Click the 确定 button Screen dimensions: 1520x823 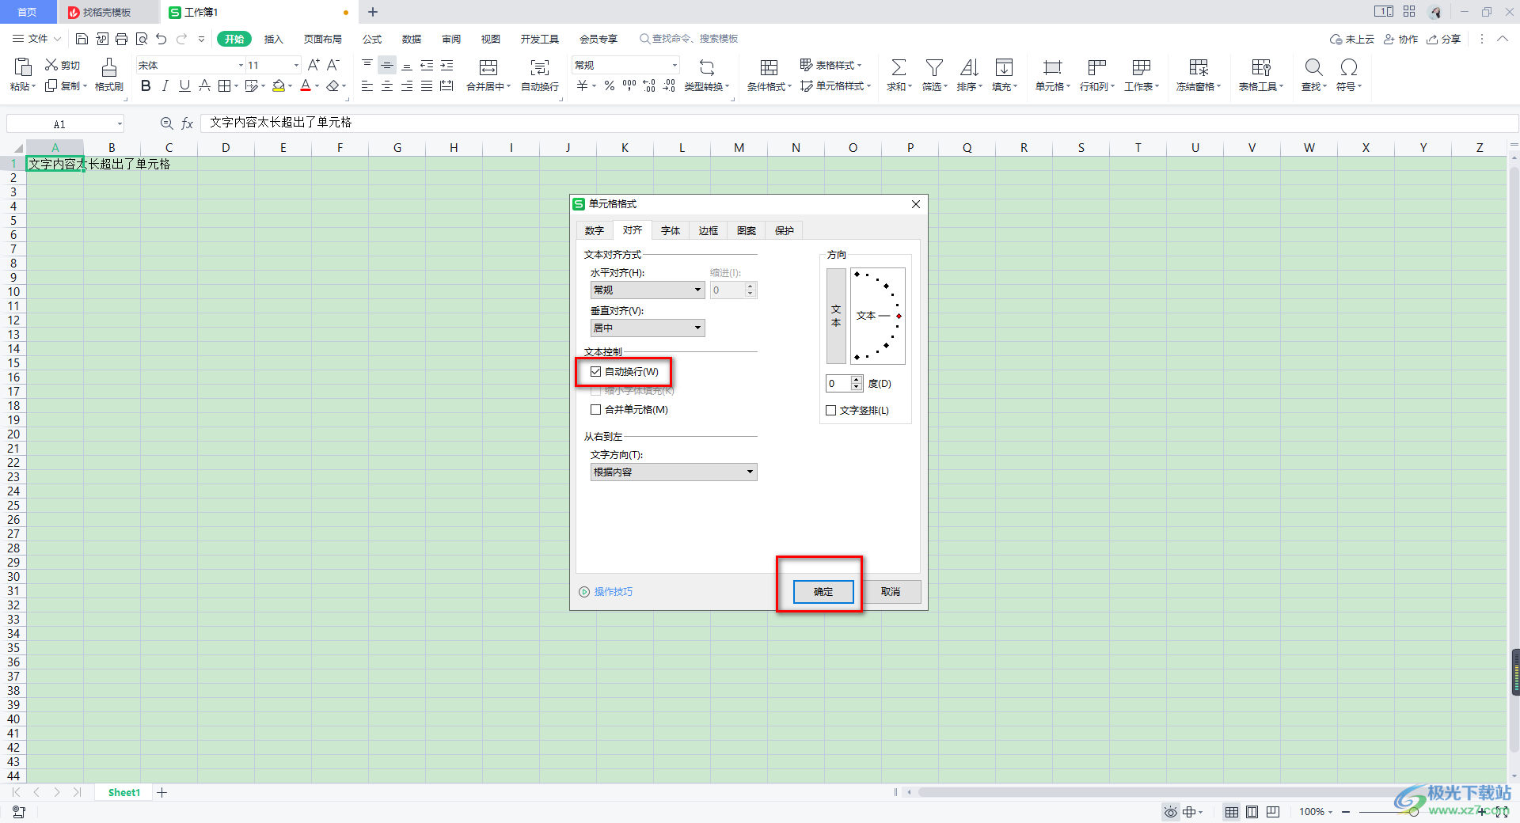point(823,592)
